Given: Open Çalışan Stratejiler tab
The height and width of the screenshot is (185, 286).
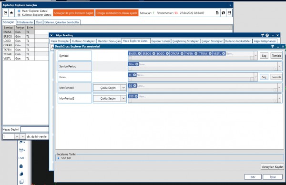Looking at the screenshot, I should [212, 41].
